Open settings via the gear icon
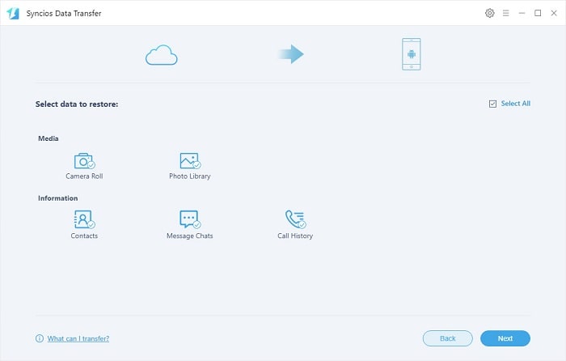The height and width of the screenshot is (361, 566). point(489,13)
